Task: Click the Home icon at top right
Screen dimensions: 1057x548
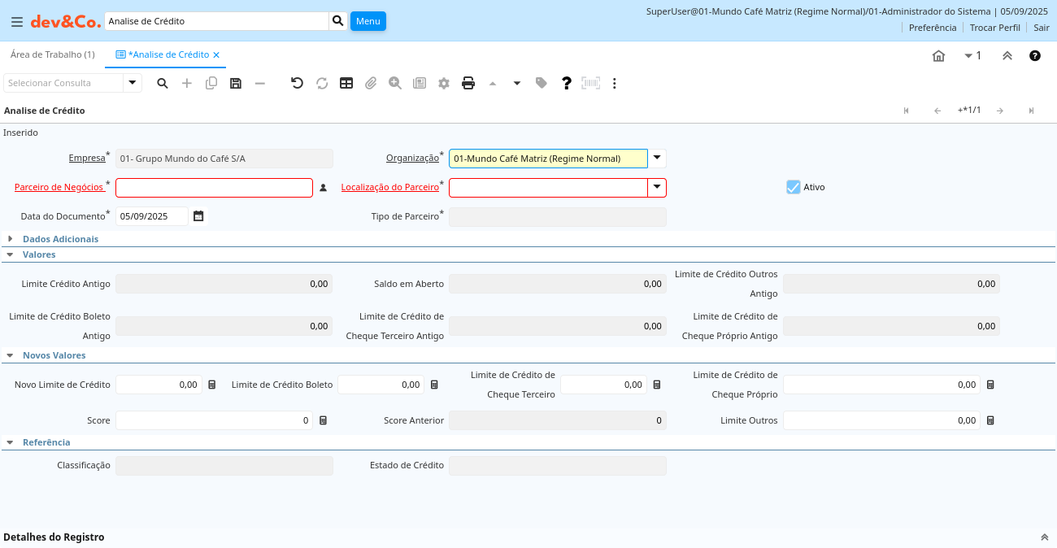Action: click(x=938, y=56)
